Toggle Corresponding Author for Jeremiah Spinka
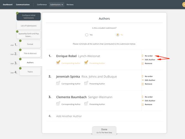 coord(58,83)
